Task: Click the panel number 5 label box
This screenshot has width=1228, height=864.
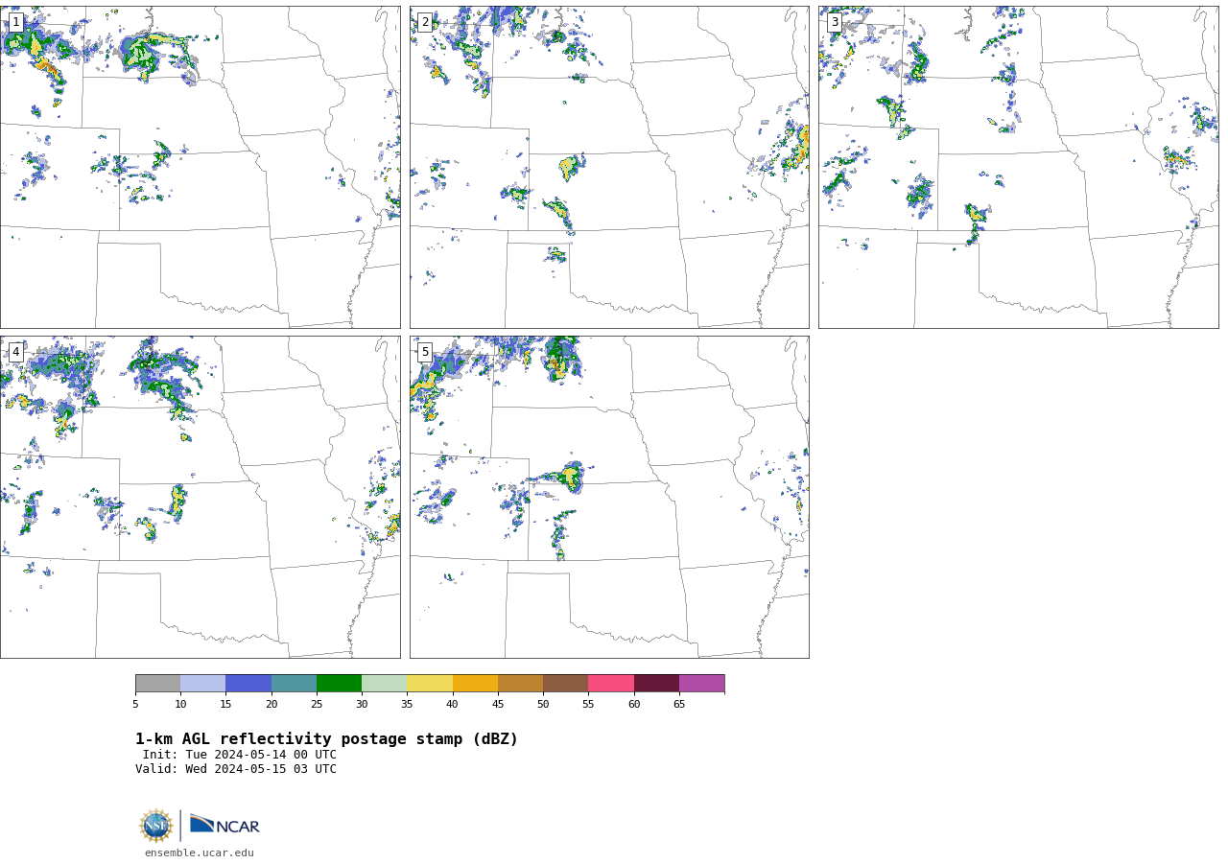Action: pos(425,352)
